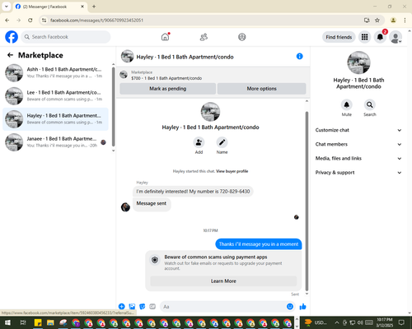
Task: Mark the listing as pending
Action: click(x=168, y=89)
